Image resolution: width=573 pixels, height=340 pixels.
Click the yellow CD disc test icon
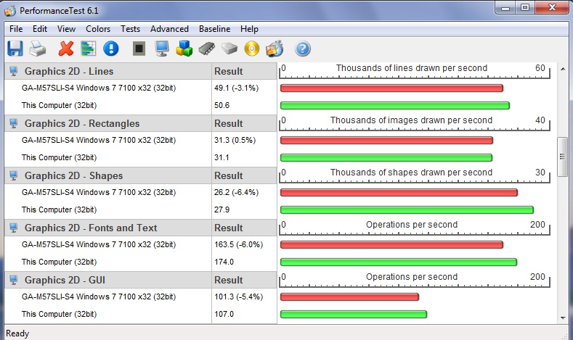pyautogui.click(x=252, y=49)
